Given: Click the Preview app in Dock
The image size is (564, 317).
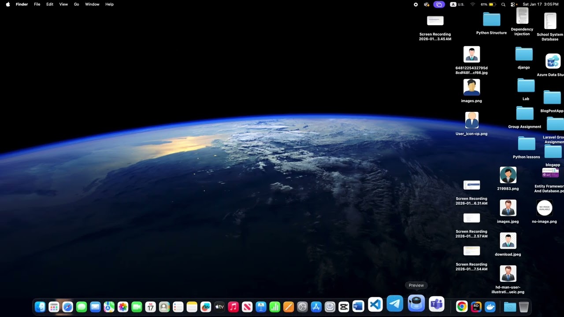Looking at the screenshot, I should click(416, 303).
